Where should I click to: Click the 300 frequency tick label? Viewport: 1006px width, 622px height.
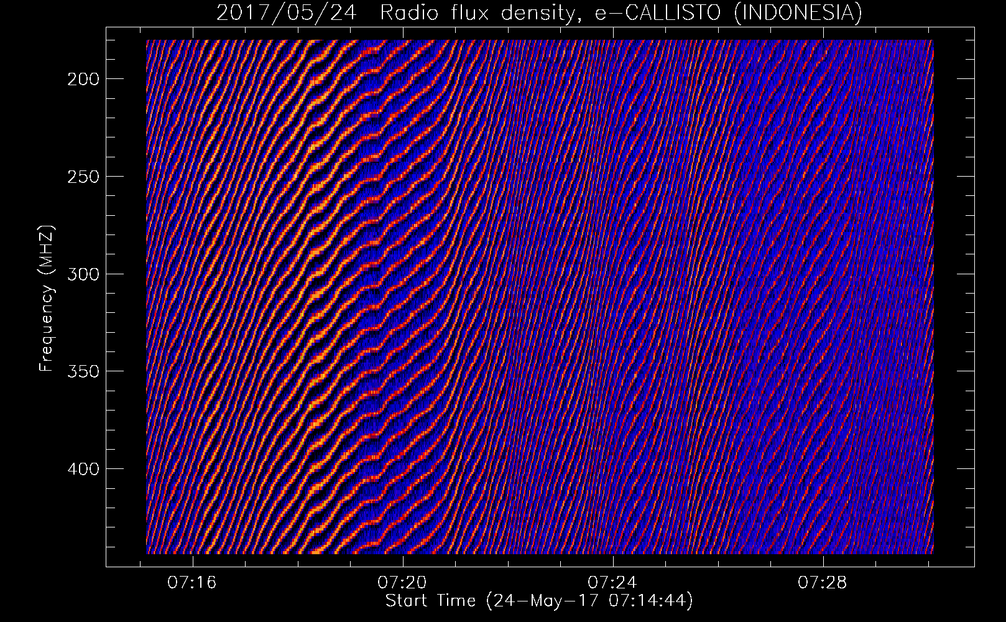pyautogui.click(x=83, y=274)
